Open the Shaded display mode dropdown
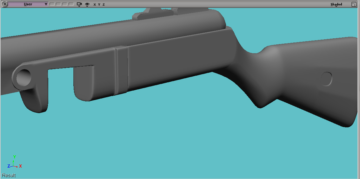Screen dimensions: 360x179 [x=337, y=4]
